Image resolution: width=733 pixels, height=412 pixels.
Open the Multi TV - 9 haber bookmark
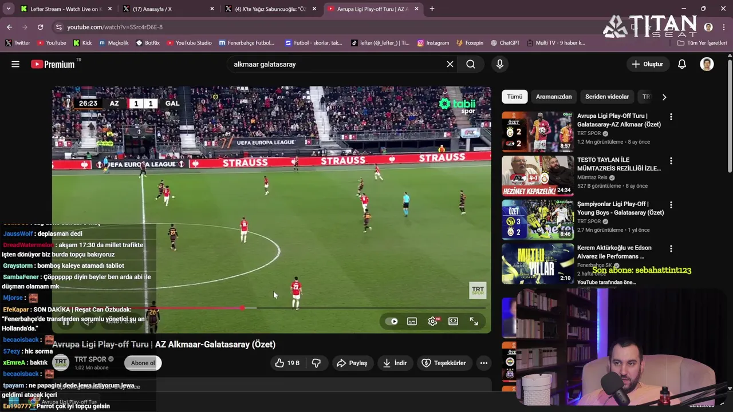555,43
